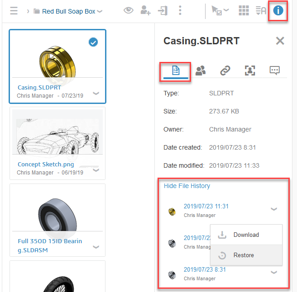This screenshot has height=292, width=297.
Task: Expand chevron for 2019/07/23 11:31 version
Action: coord(273,209)
